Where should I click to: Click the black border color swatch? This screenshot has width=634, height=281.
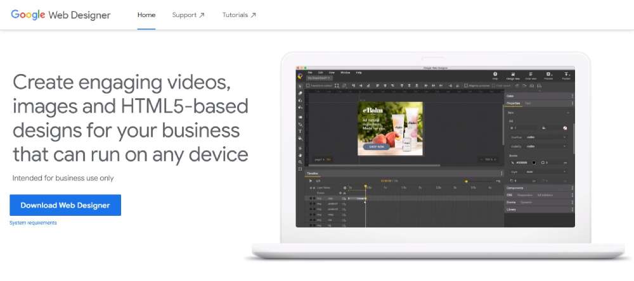pyautogui.click(x=534, y=163)
